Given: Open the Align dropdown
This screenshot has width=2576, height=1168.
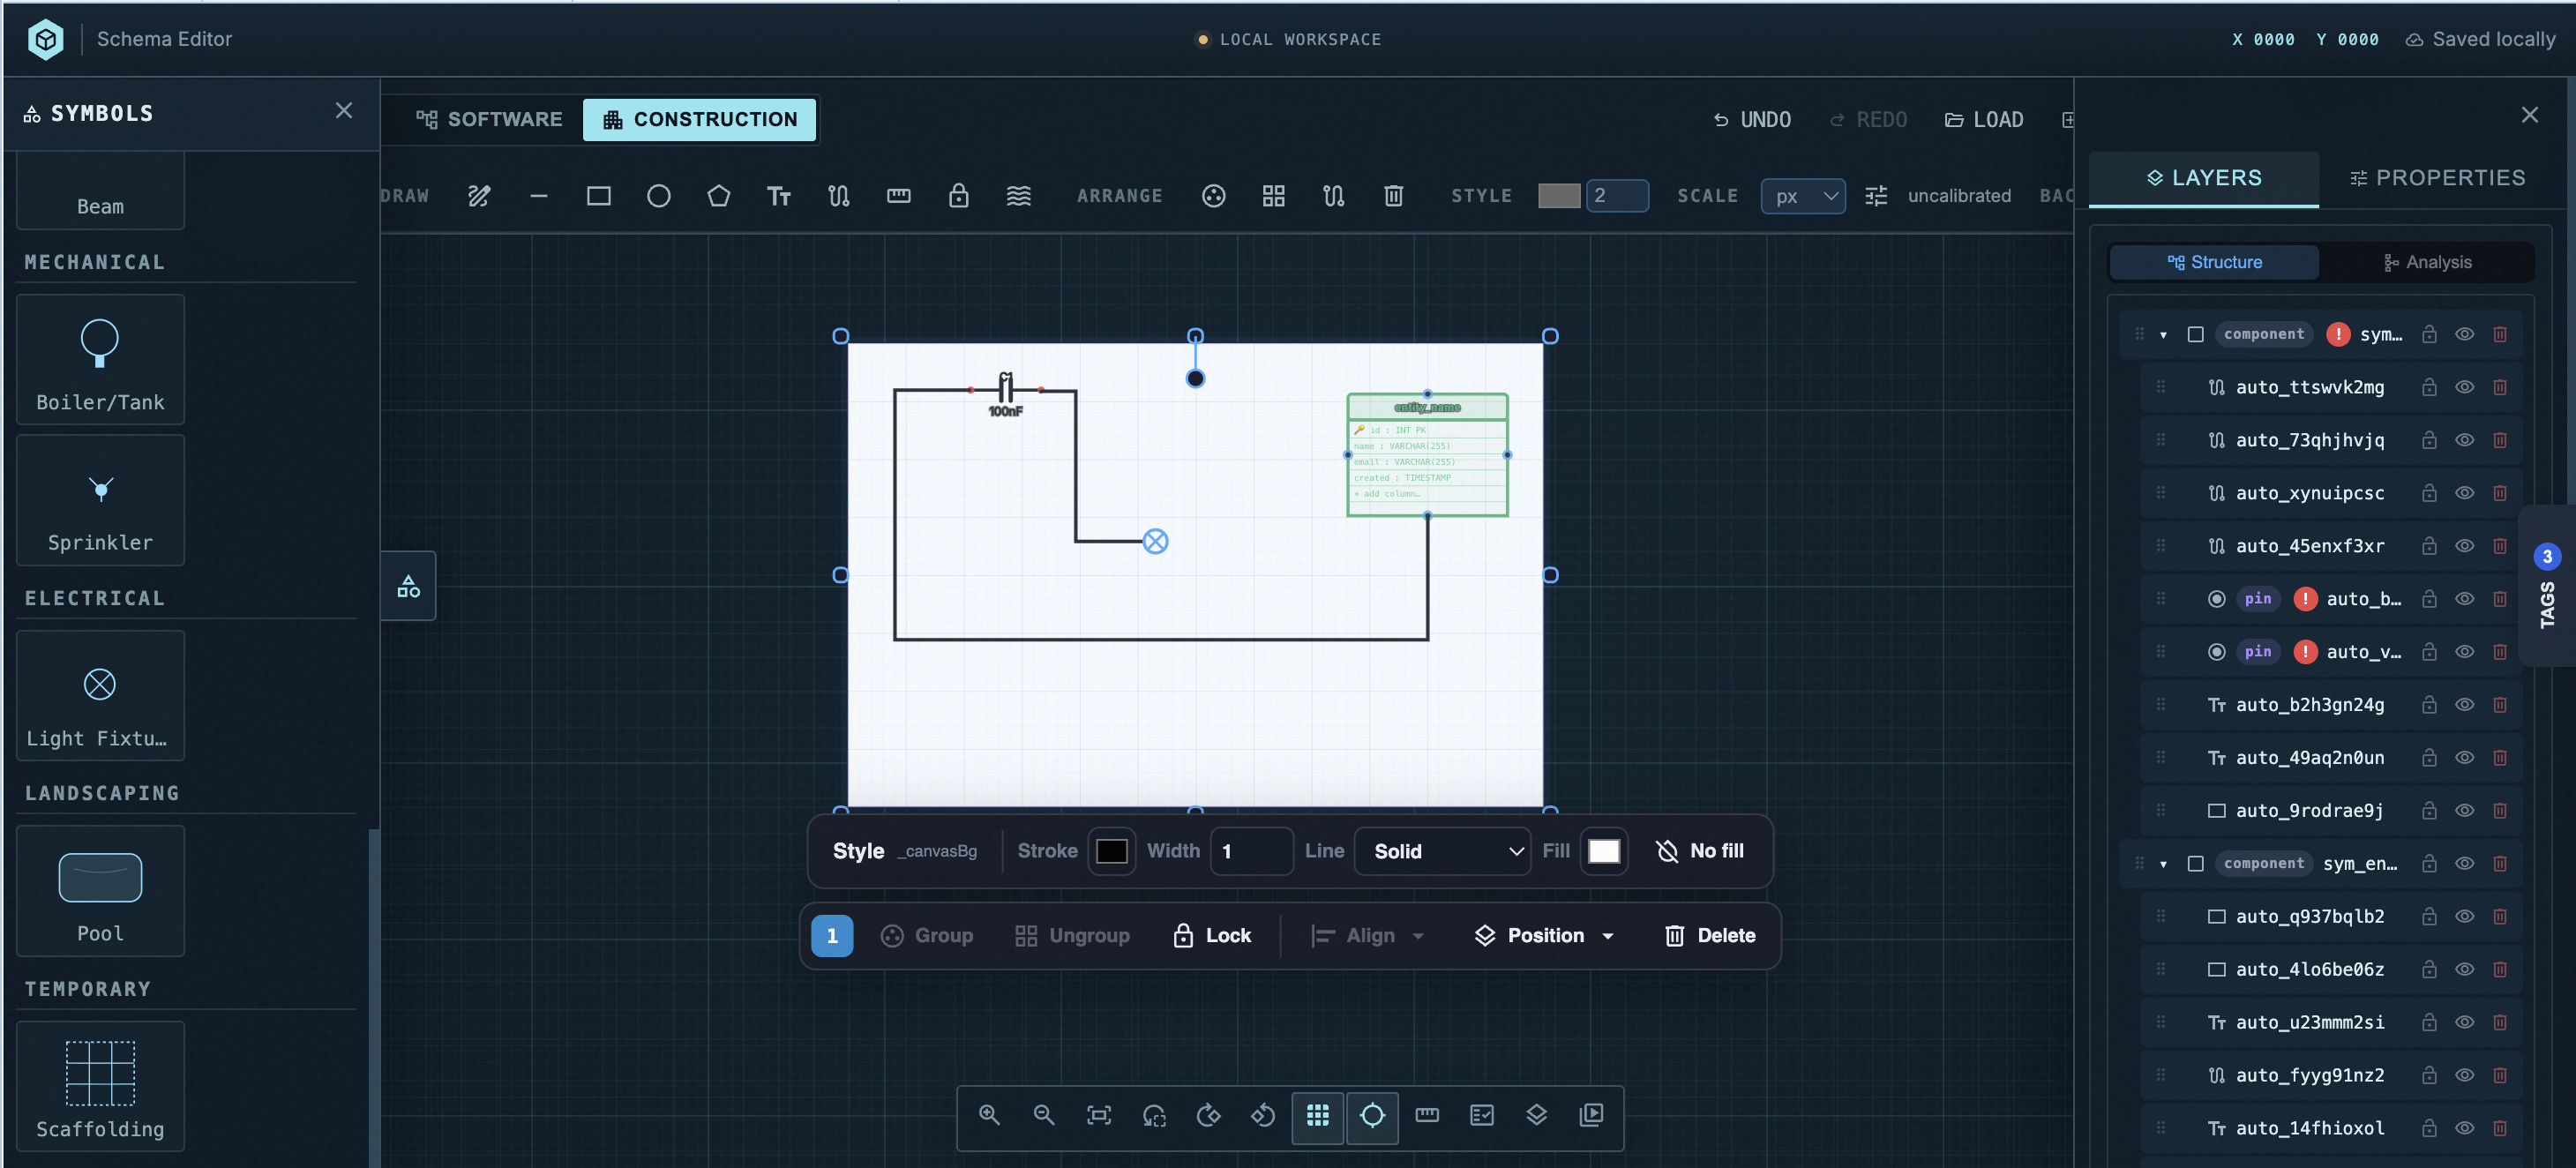Looking at the screenshot, I should tap(1368, 937).
